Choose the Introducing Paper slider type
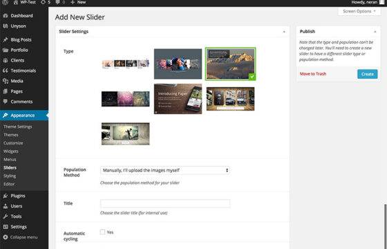 coord(178,99)
